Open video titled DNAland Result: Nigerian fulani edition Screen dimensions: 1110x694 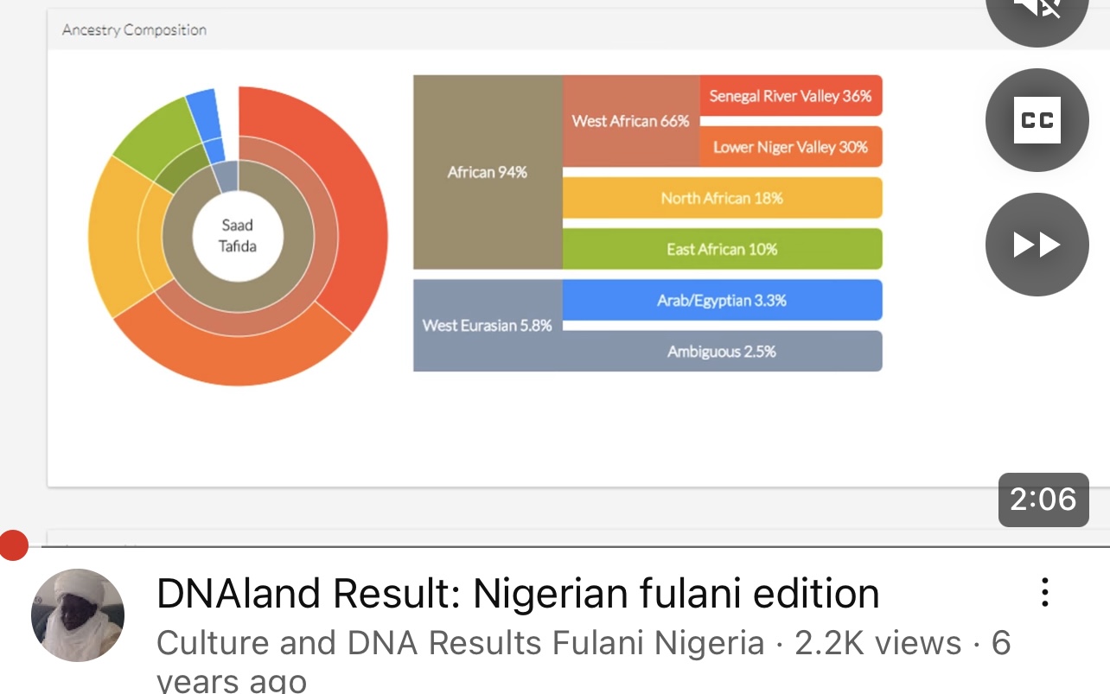coord(518,594)
